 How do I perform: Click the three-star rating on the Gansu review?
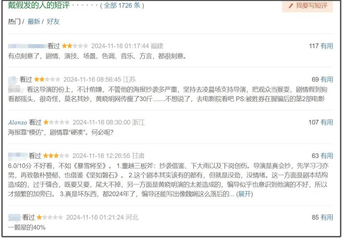pyautogui.click(x=56, y=156)
